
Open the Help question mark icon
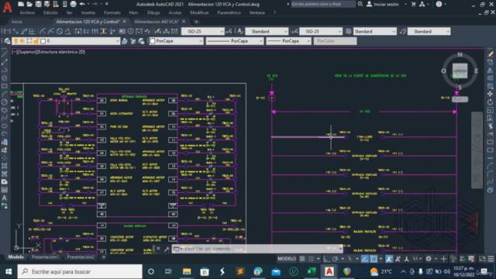point(439,4)
